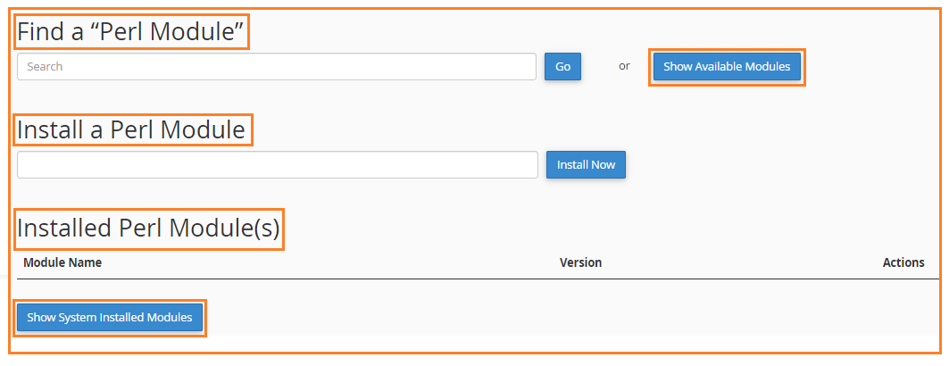The width and height of the screenshot is (949, 366).
Task: Click the Actions column header
Action: click(903, 262)
